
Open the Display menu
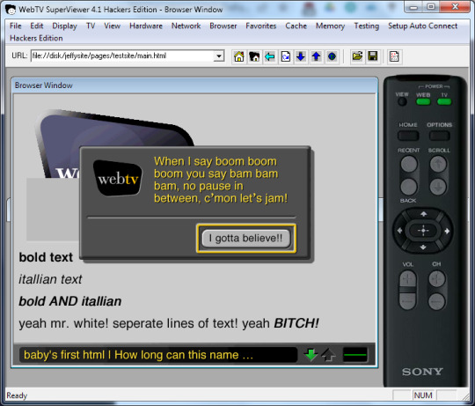pyautogui.click(x=64, y=26)
